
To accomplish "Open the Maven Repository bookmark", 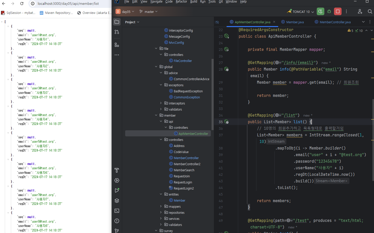I will (x=57, y=13).
